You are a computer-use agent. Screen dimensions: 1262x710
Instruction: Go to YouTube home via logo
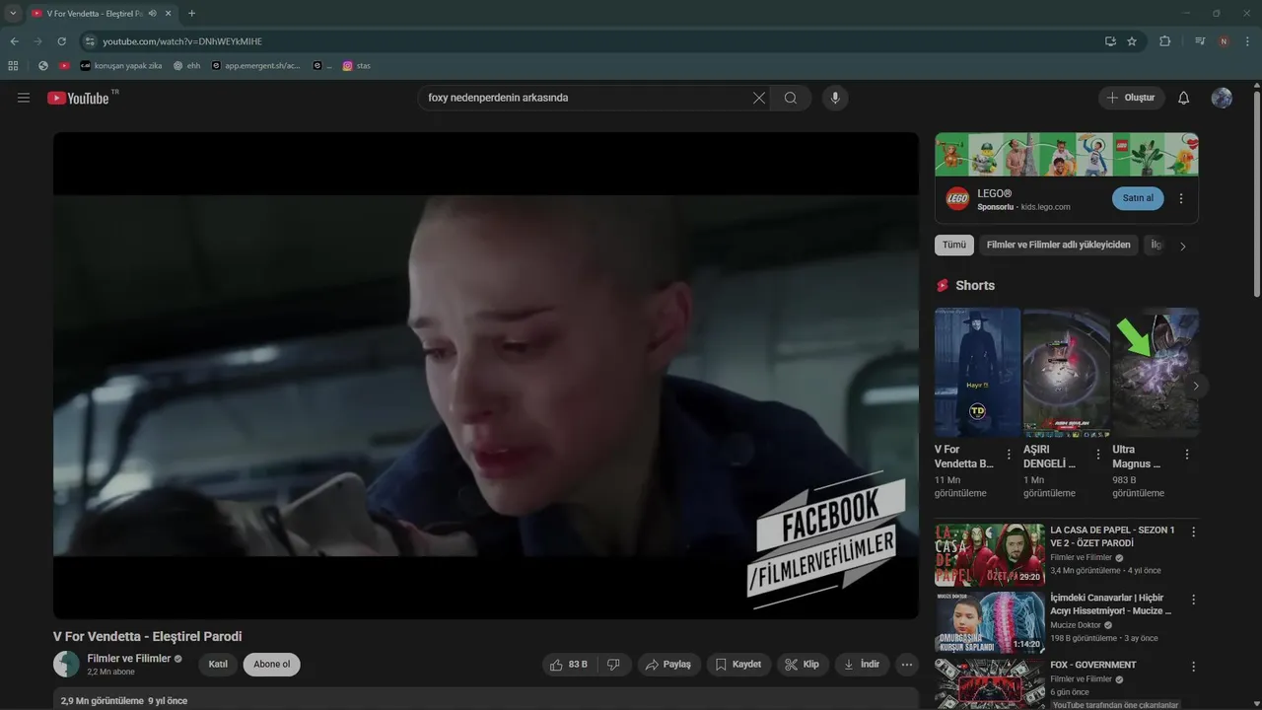78,98
